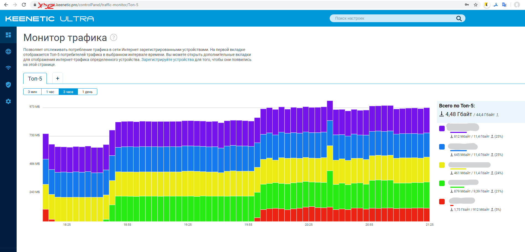The height and width of the screenshot is (252, 525).
Task: Reload the page in the browser
Action: [24, 5]
